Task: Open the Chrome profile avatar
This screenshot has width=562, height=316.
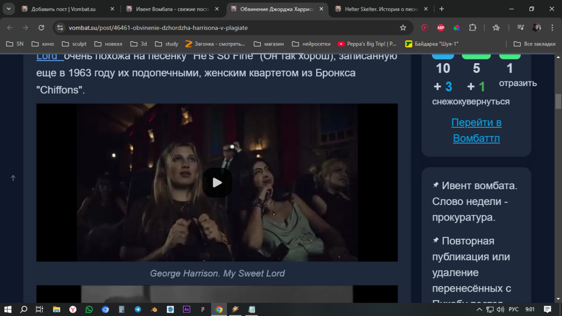Action: [537, 28]
